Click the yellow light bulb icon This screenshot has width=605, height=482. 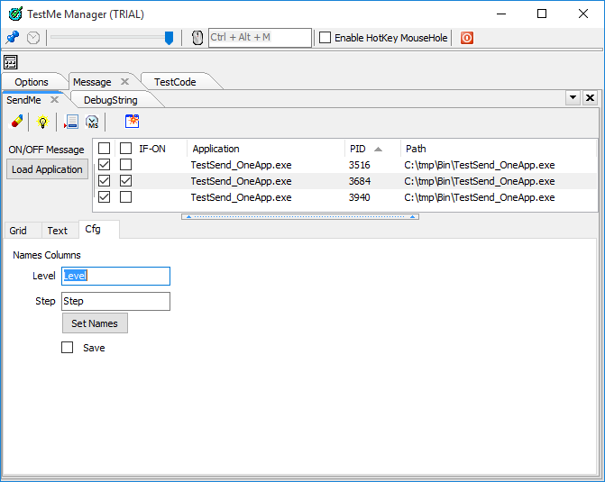[x=42, y=122]
